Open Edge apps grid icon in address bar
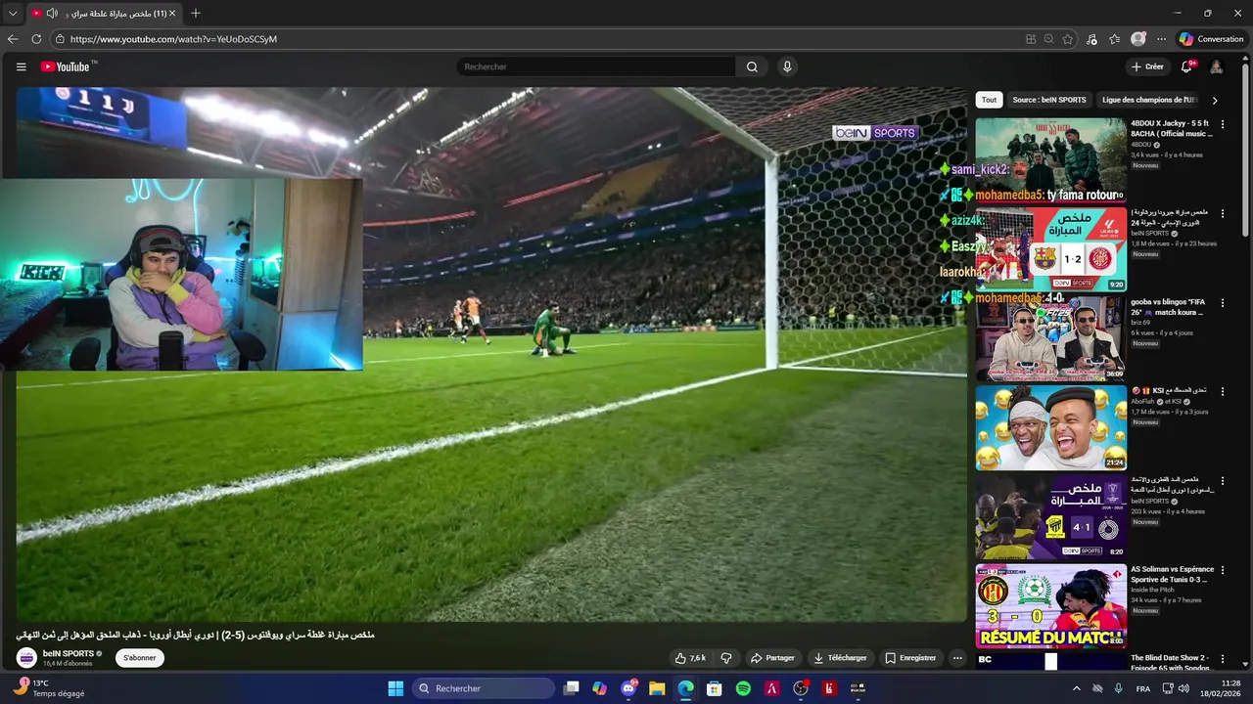This screenshot has height=704, width=1253. [1030, 39]
